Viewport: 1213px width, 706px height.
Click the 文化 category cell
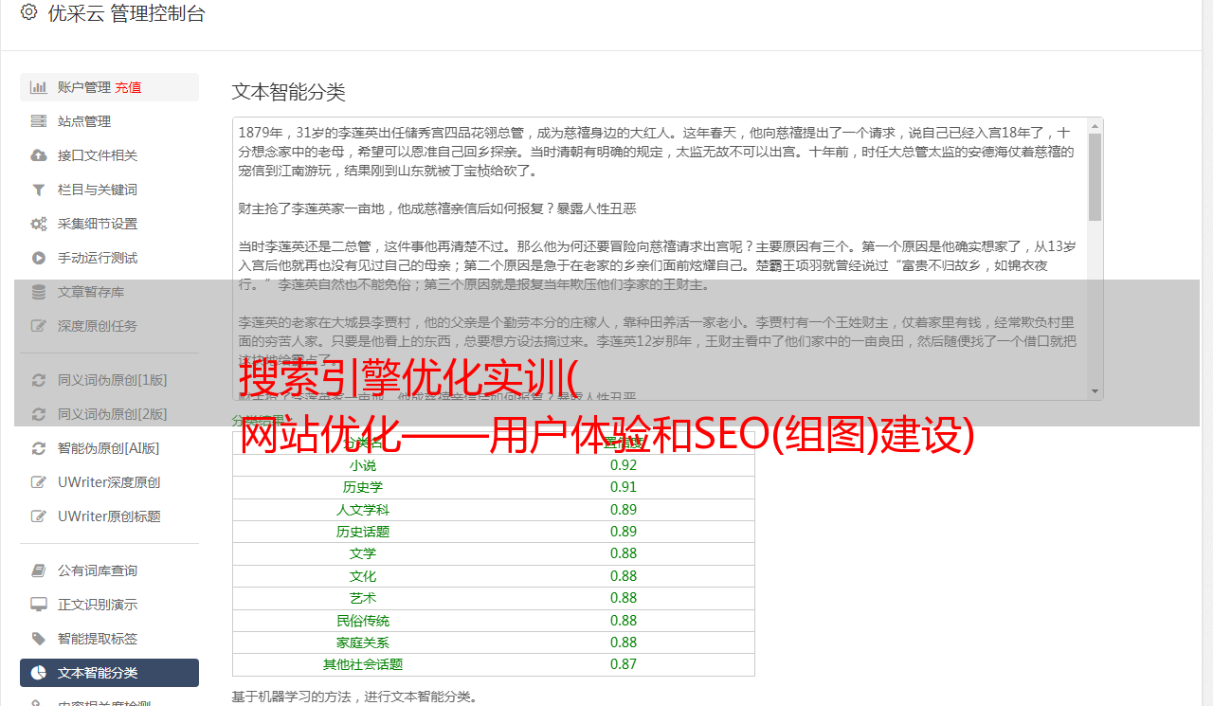coord(363,576)
